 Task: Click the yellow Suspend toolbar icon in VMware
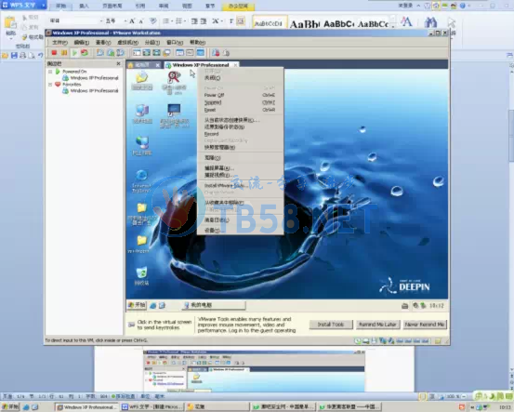coord(64,52)
